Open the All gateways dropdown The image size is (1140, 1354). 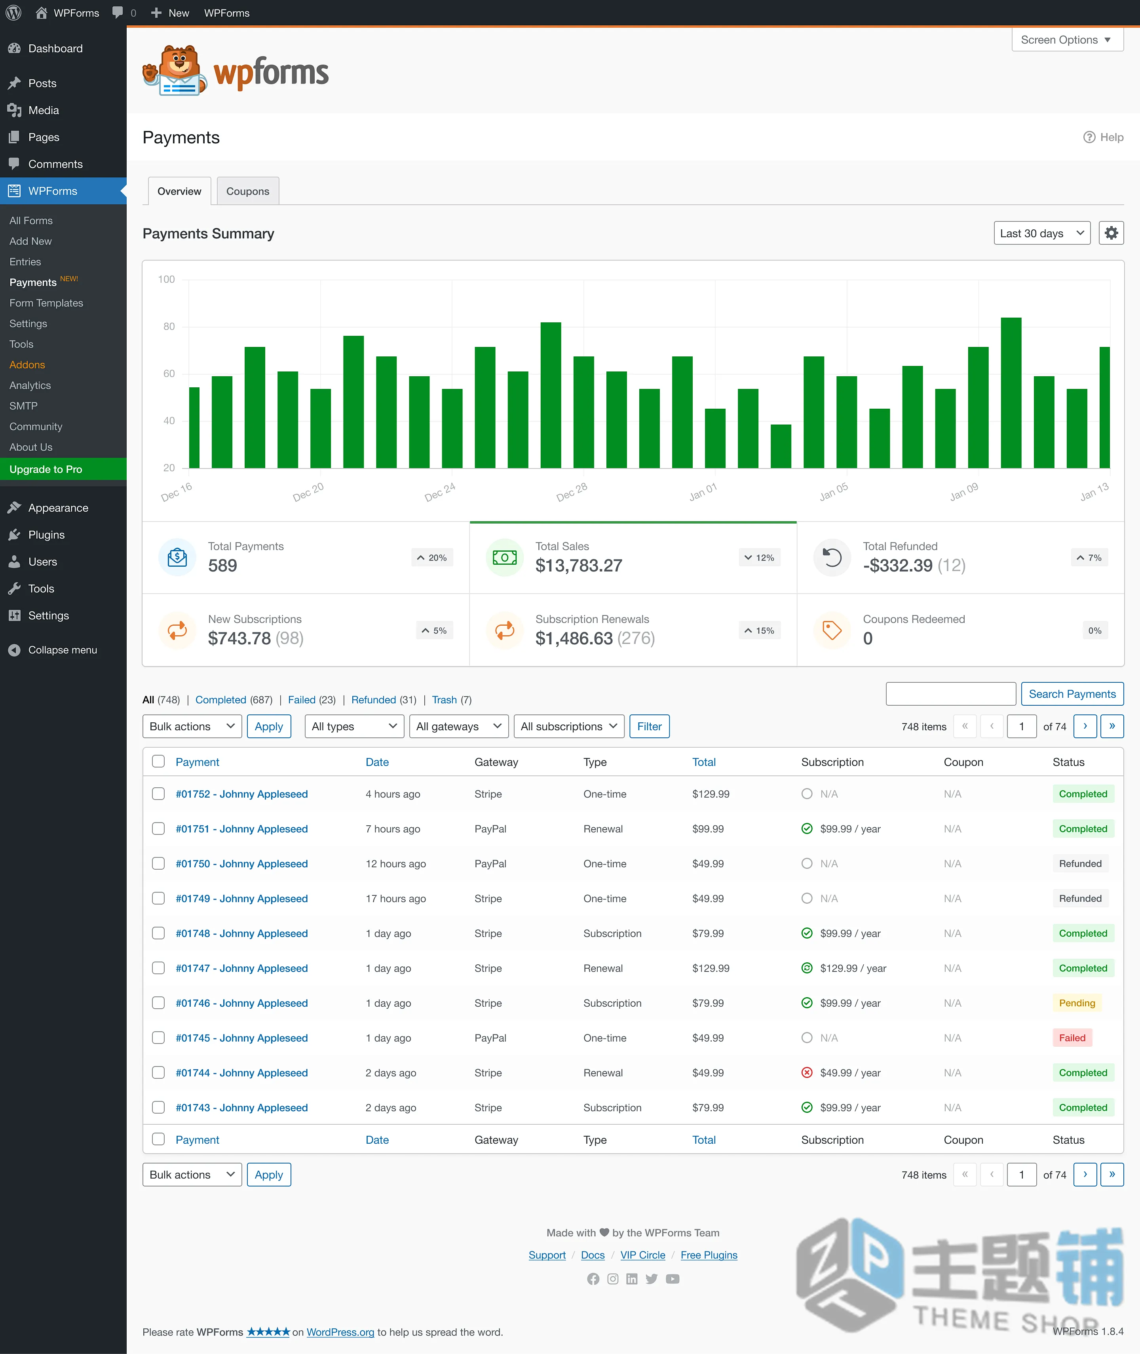[459, 726]
